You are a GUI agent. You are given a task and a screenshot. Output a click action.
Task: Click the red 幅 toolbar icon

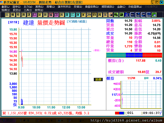51,15
